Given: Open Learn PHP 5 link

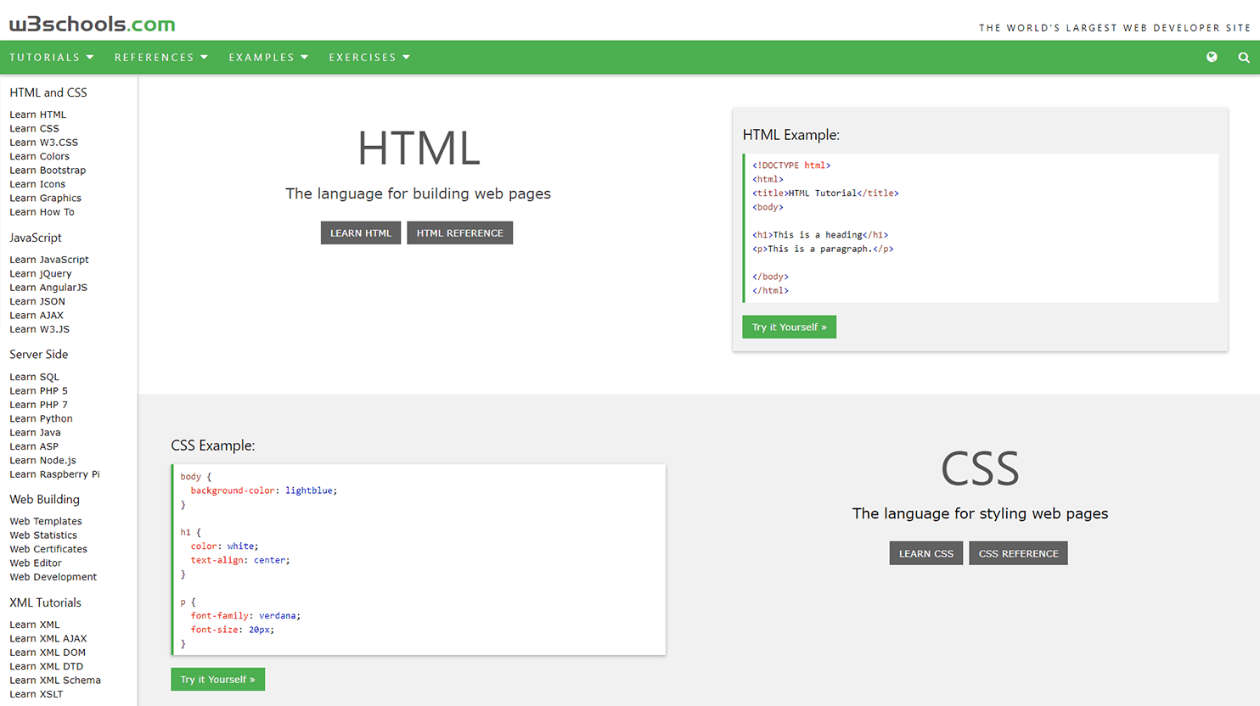Looking at the screenshot, I should [38, 390].
